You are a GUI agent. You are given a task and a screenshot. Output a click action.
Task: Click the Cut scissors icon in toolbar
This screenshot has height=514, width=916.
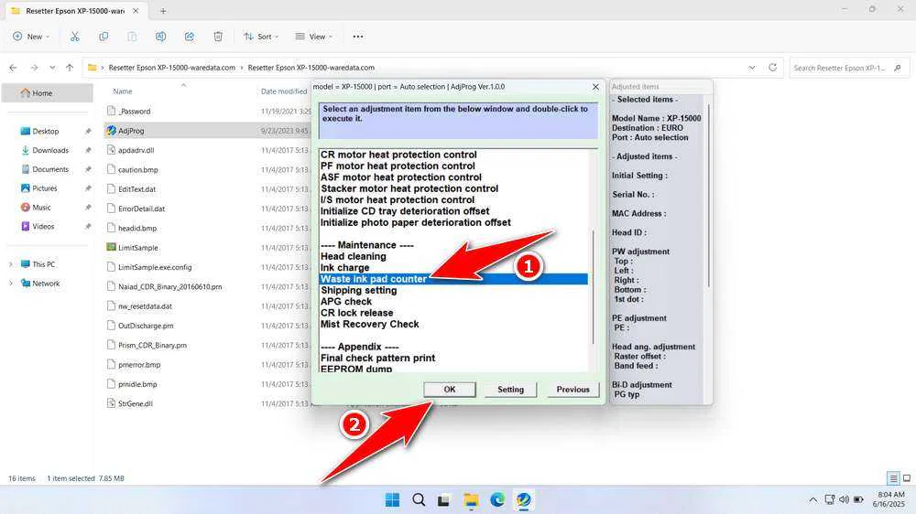tap(74, 37)
